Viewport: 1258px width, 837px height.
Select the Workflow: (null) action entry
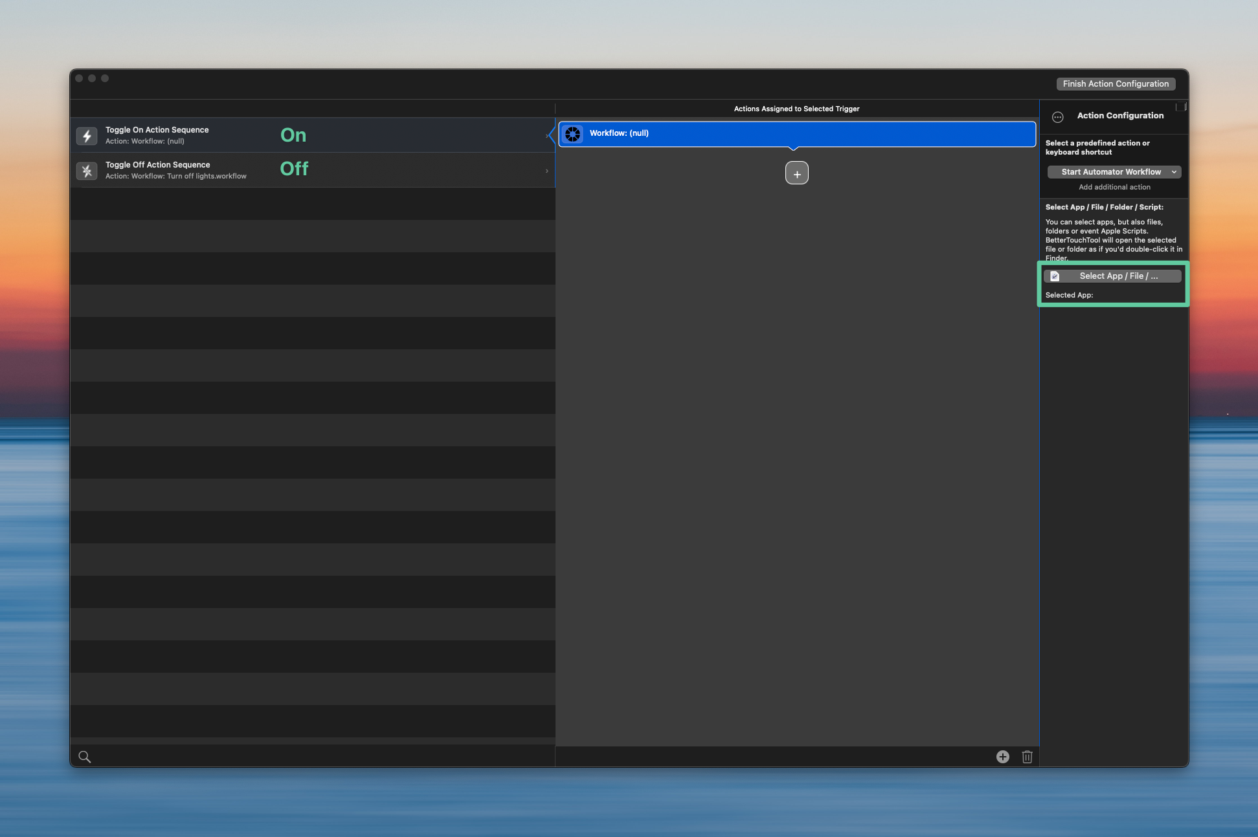[x=796, y=134]
